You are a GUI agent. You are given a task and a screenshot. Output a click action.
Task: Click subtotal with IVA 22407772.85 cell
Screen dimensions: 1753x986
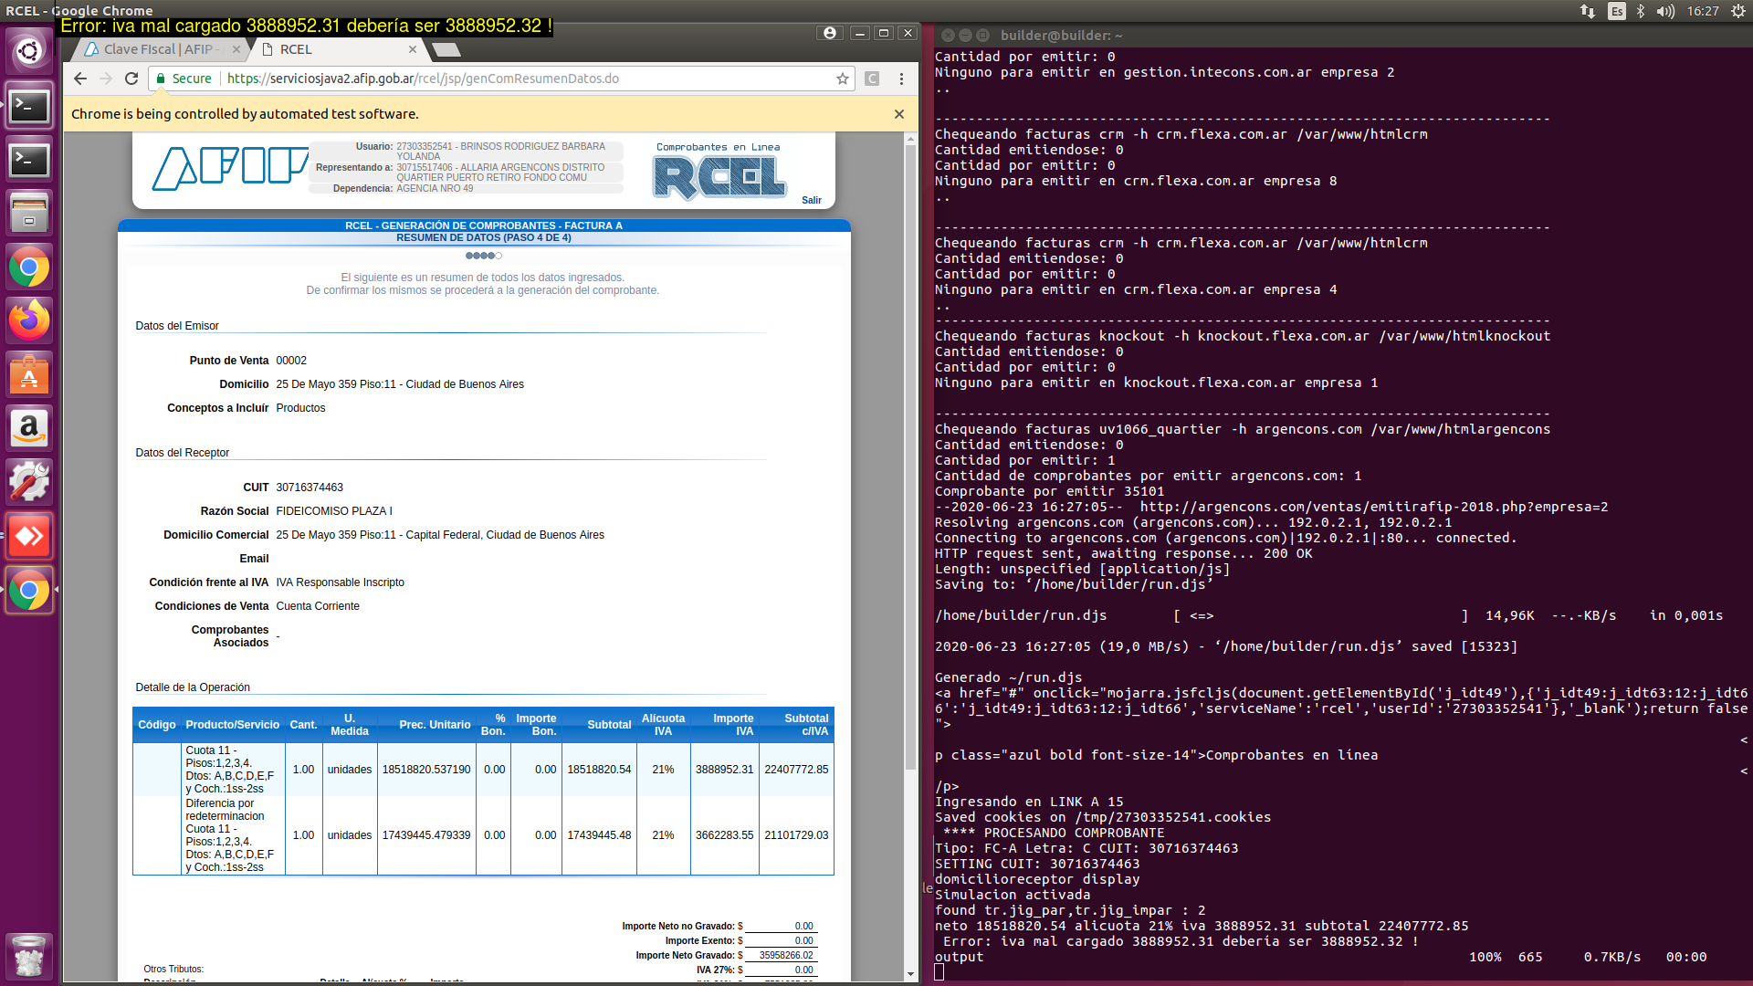(796, 770)
